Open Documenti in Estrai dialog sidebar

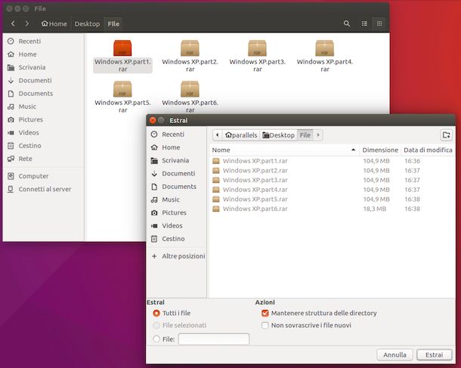[x=176, y=173]
